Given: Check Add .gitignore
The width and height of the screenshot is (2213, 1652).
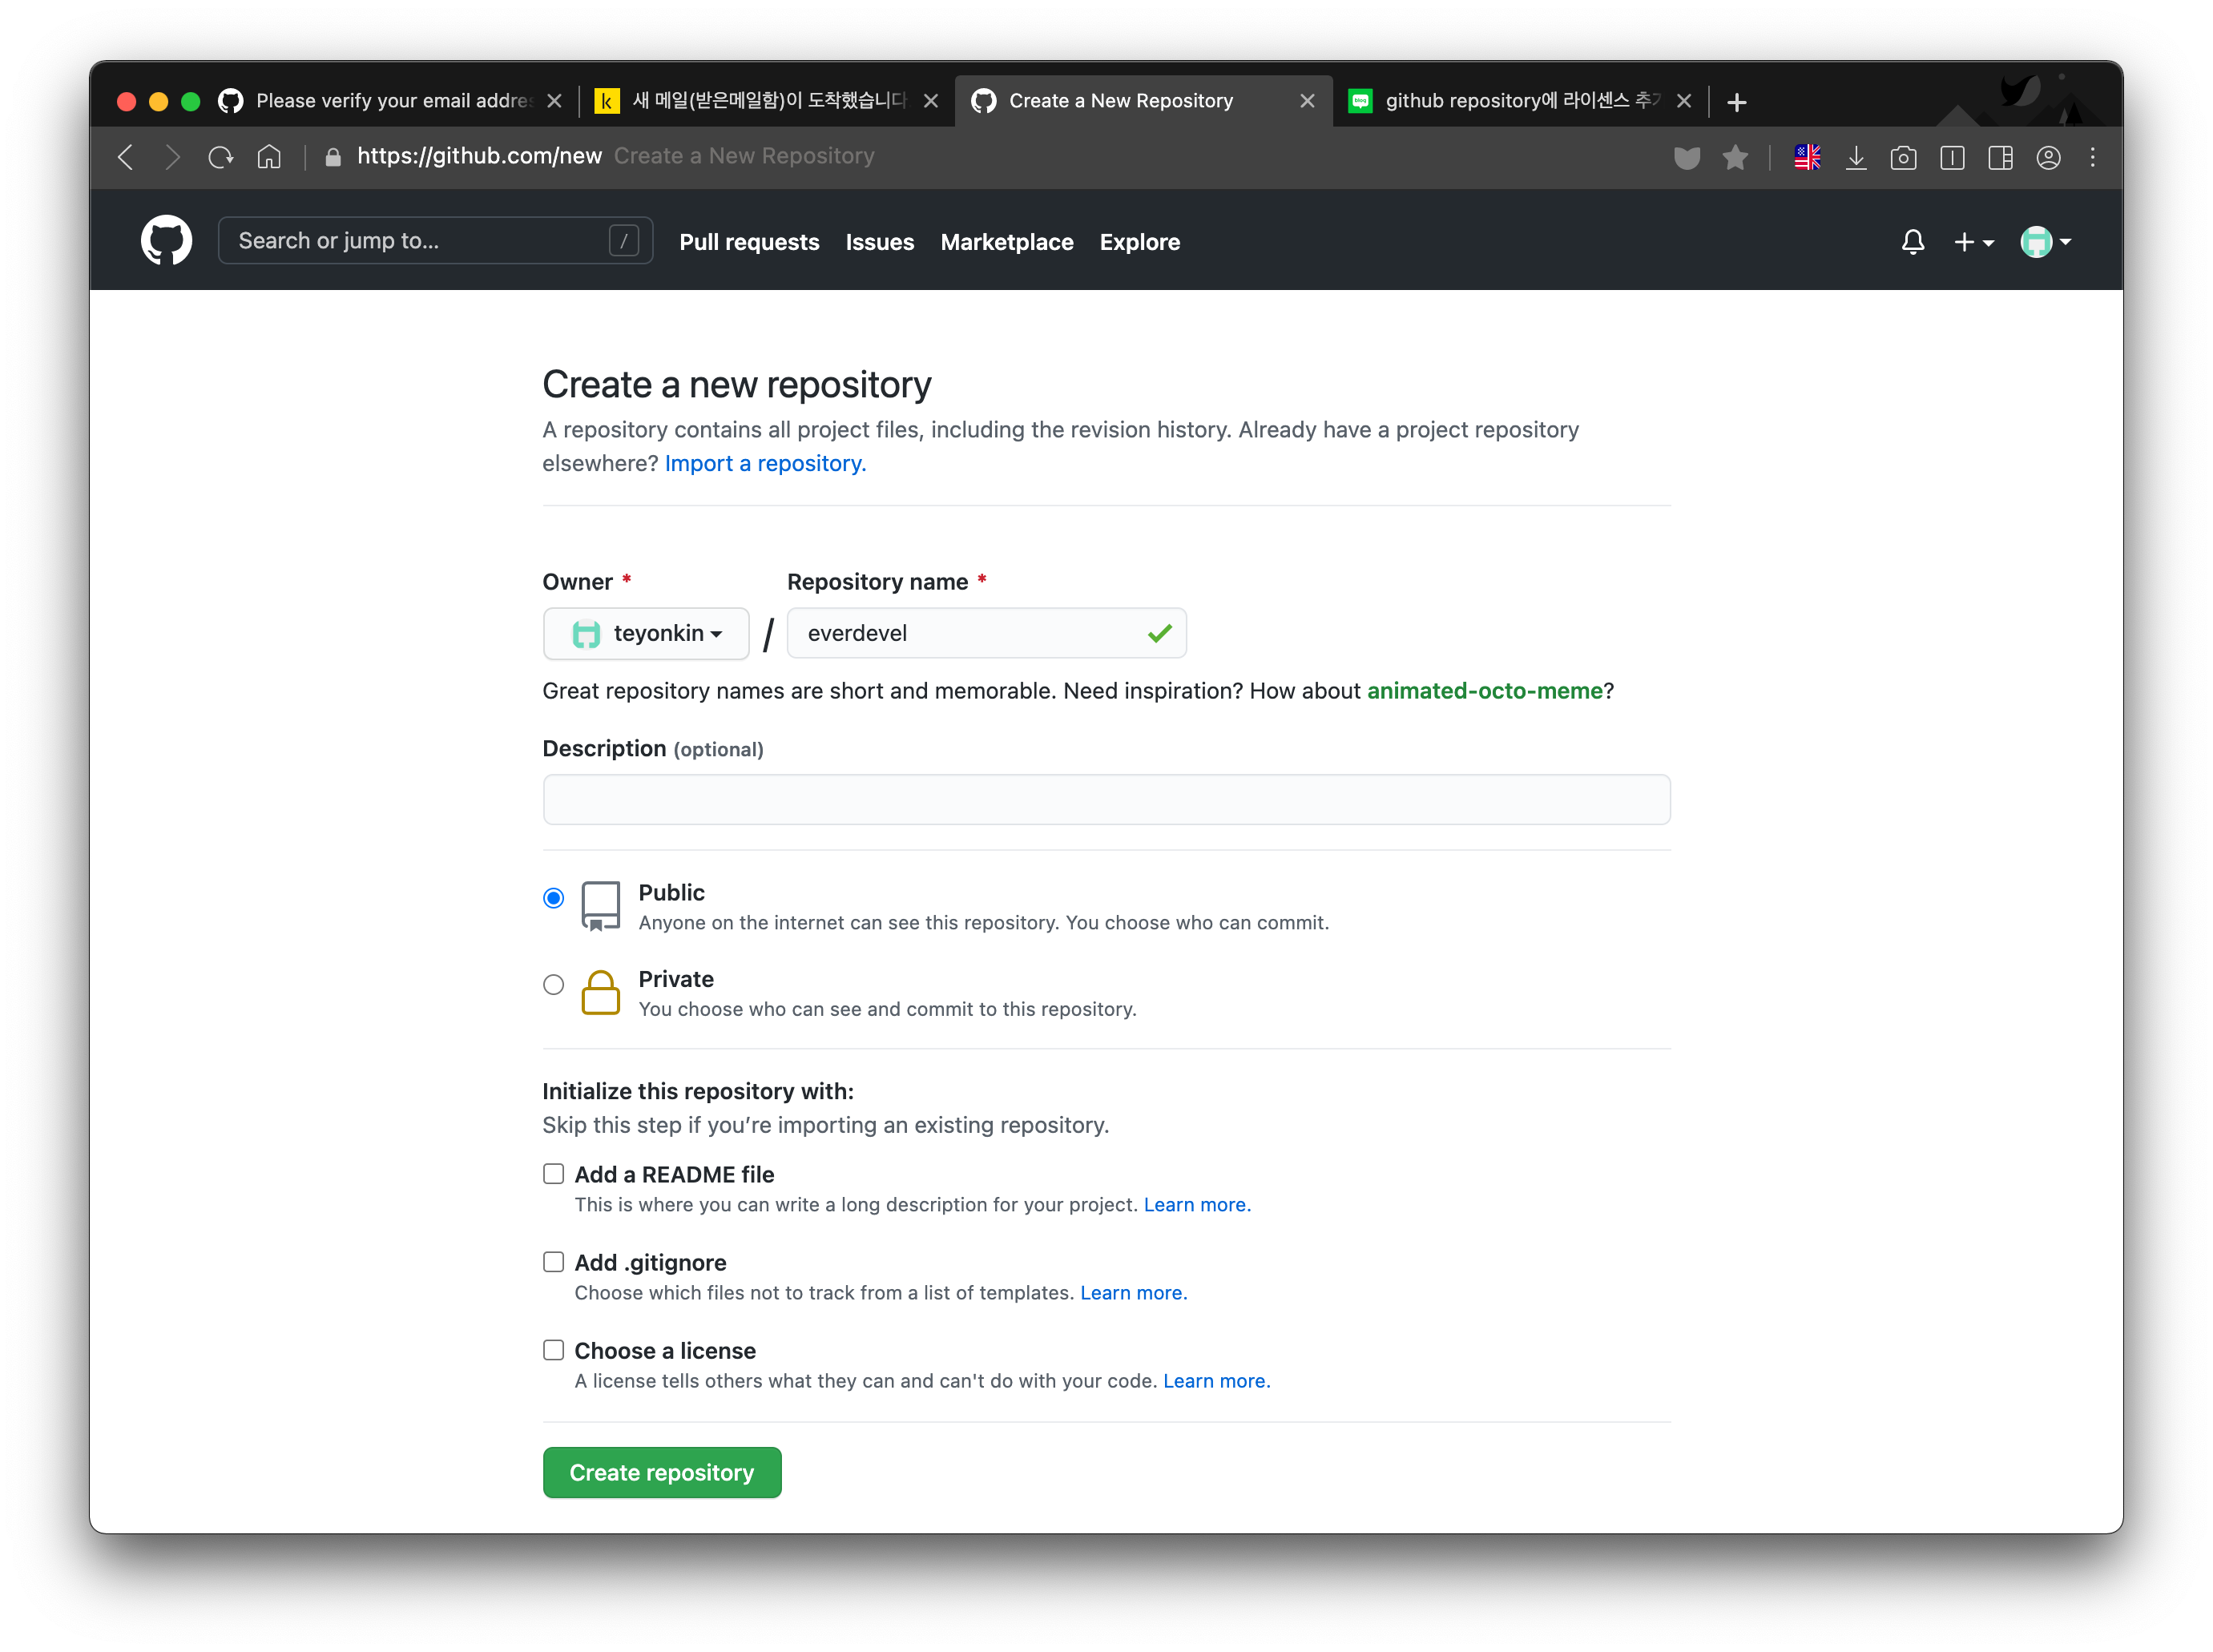Looking at the screenshot, I should pyautogui.click(x=553, y=1261).
